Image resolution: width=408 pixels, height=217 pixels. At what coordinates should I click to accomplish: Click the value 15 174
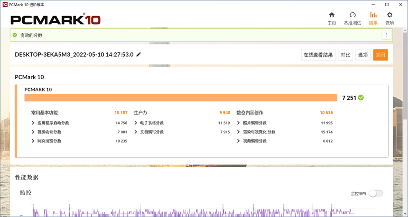click(327, 132)
